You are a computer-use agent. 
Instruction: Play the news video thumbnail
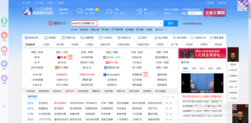(202, 83)
